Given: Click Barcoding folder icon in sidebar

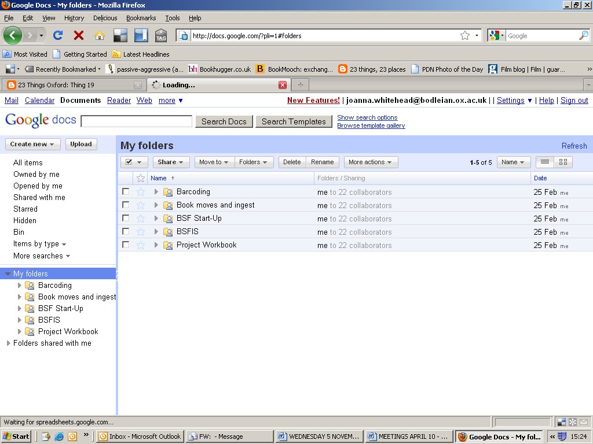Looking at the screenshot, I should click(x=30, y=286).
